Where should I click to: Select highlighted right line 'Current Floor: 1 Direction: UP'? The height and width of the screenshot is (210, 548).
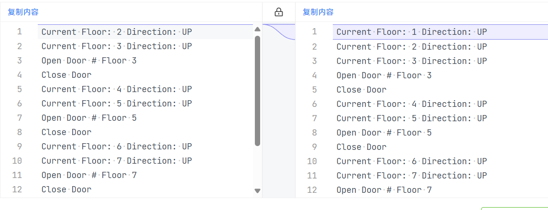tap(412, 32)
